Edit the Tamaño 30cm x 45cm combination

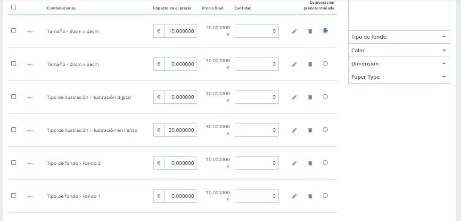(x=295, y=31)
